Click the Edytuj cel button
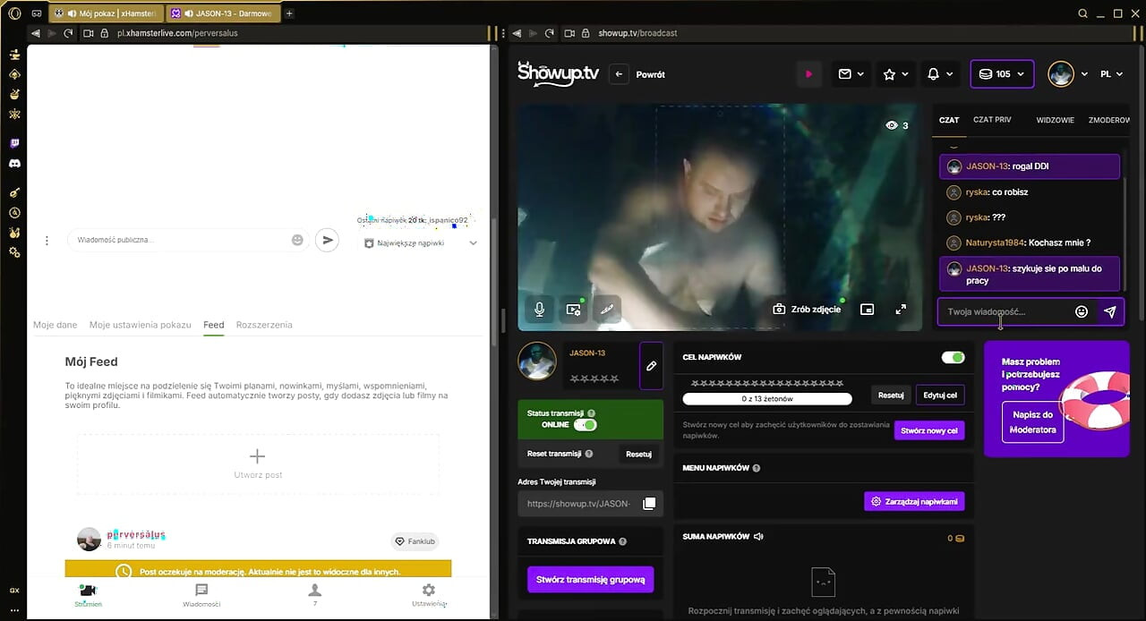 click(x=940, y=395)
